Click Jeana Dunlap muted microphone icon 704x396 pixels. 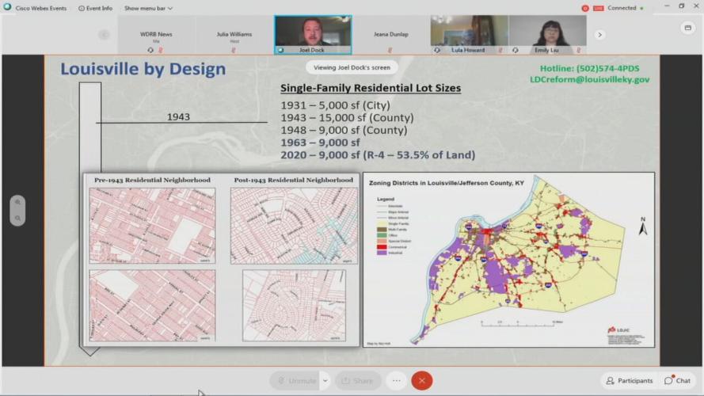390,50
